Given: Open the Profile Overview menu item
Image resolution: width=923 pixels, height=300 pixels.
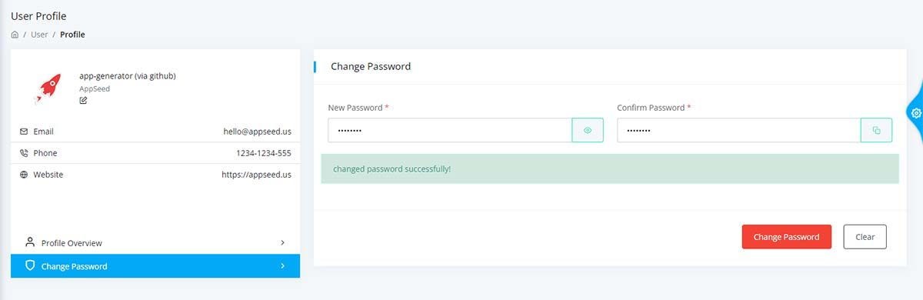Looking at the screenshot, I should 155,242.
